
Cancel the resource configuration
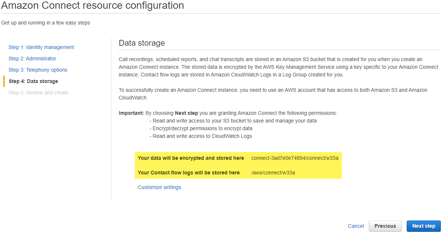click(x=356, y=226)
